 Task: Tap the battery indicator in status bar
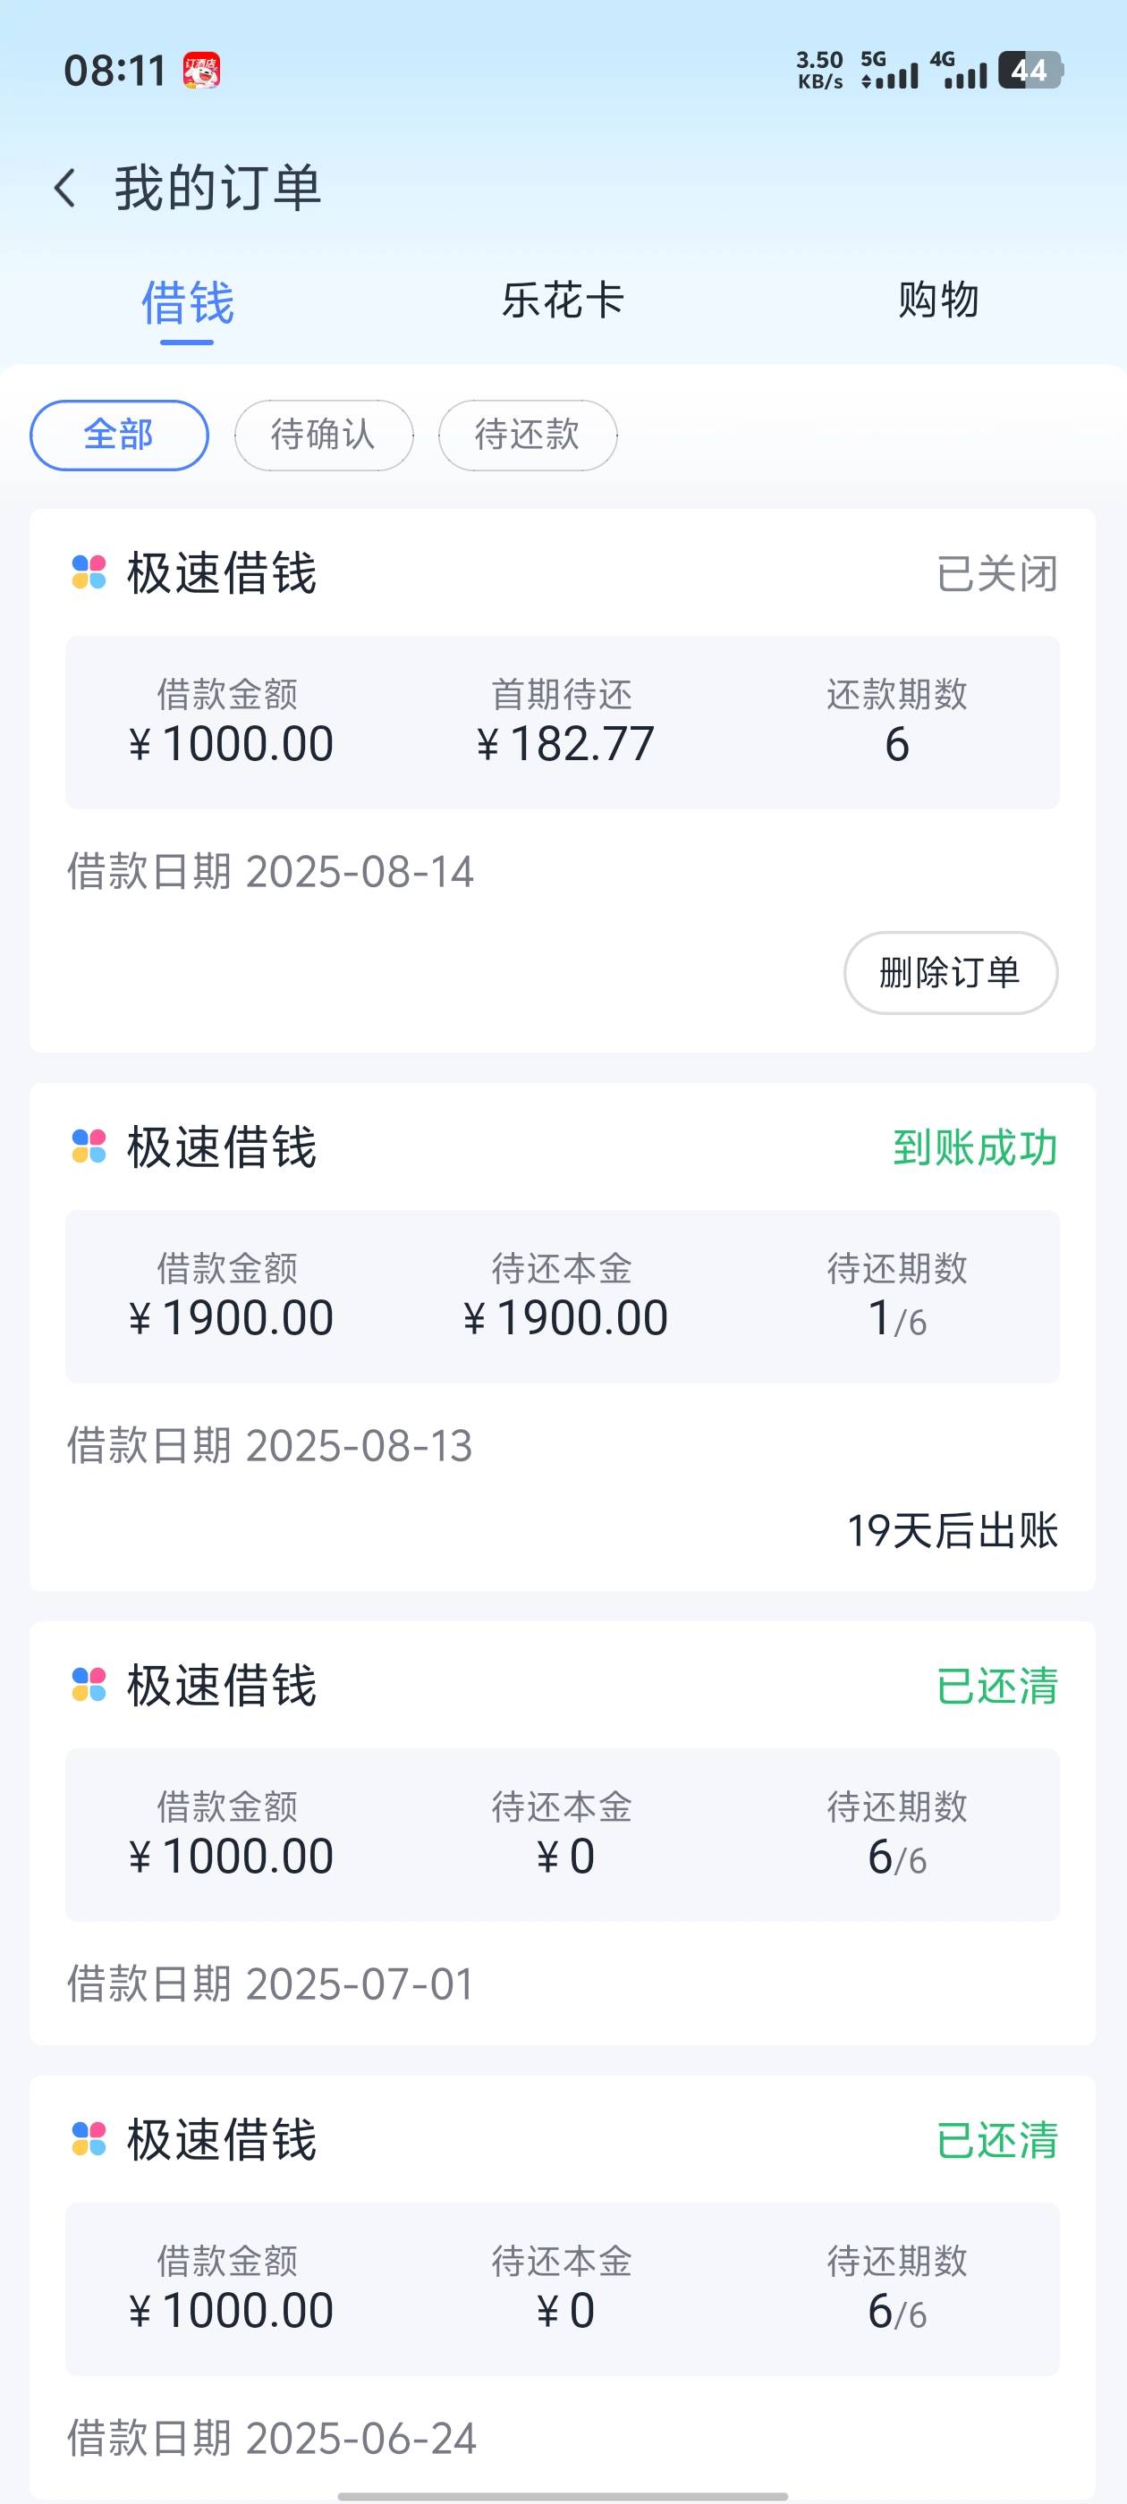tap(1030, 70)
